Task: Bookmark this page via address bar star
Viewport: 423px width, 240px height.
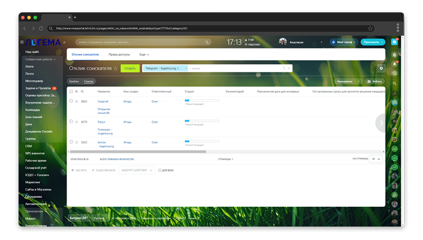Action: click(x=370, y=28)
